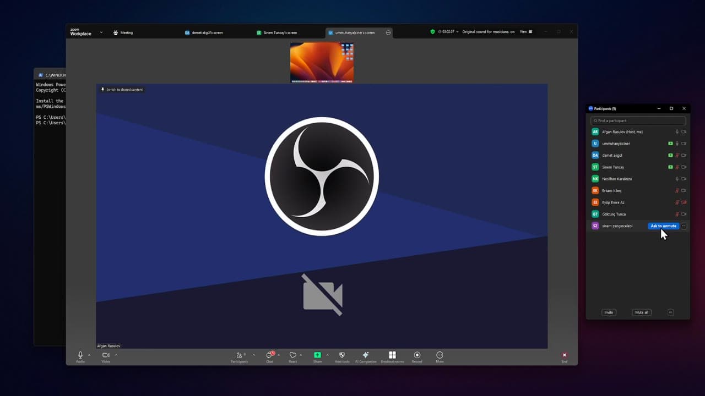
Task: Click Eyüp Emre Az's disabled camera icon
Action: coord(684,202)
